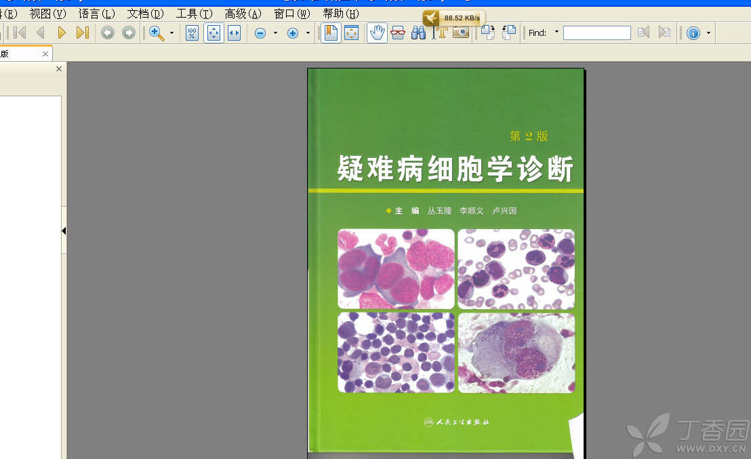Select the text selection T tool
This screenshot has height=459, width=751.
[x=441, y=33]
